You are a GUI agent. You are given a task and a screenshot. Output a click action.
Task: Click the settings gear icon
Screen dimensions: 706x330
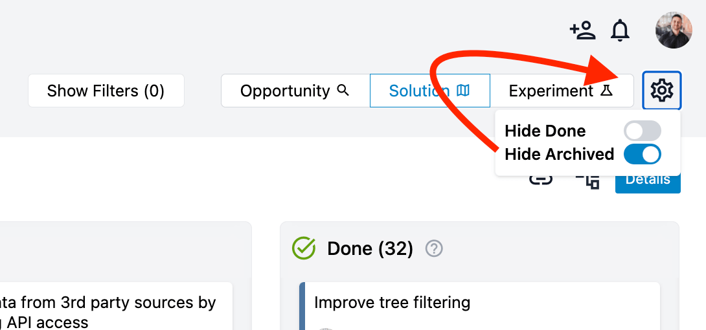661,91
